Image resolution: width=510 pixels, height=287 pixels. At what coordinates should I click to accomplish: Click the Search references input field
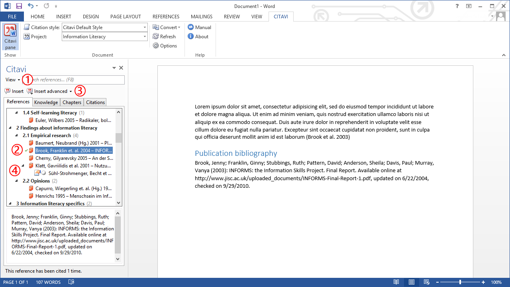pyautogui.click(x=73, y=80)
